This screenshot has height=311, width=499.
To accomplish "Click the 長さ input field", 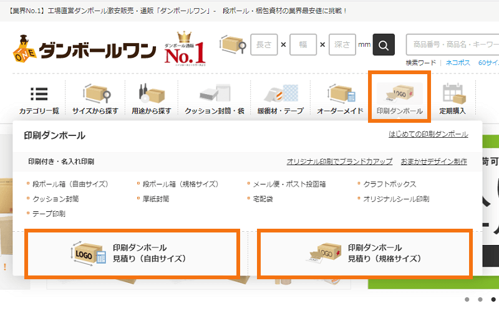I will click(264, 44).
